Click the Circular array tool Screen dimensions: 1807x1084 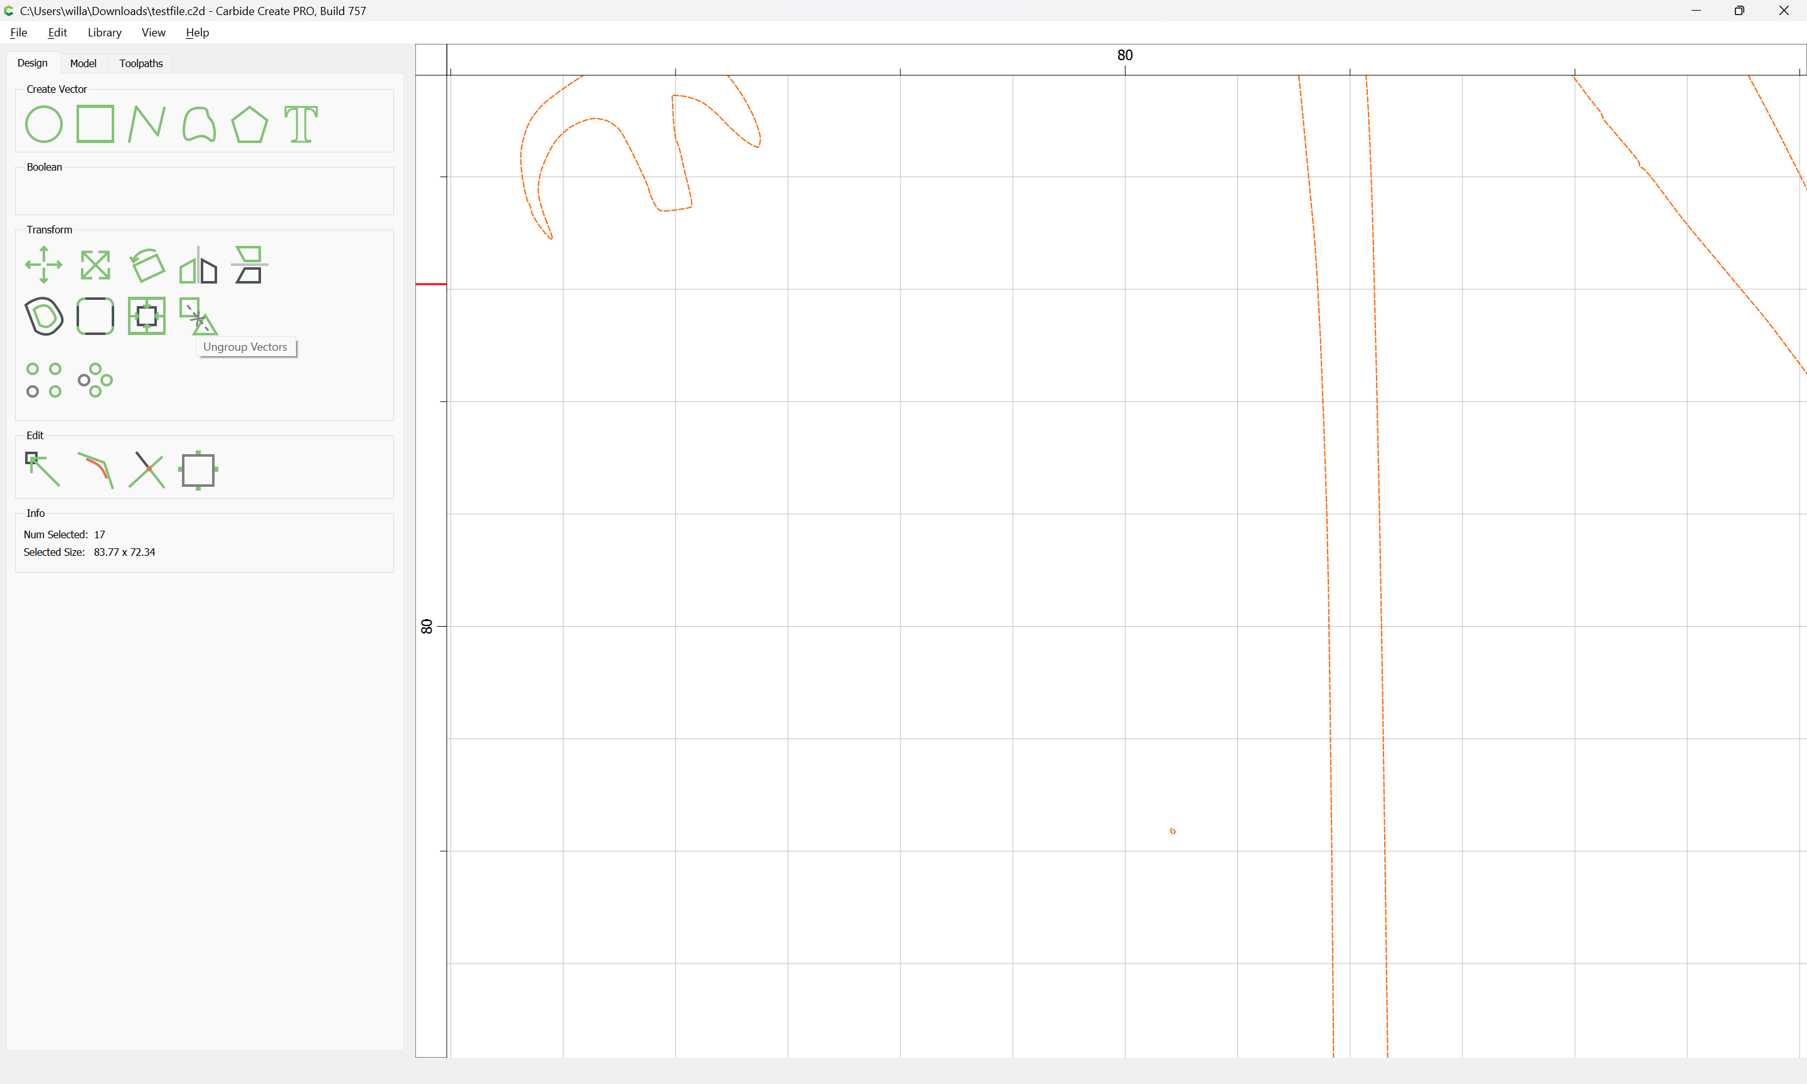[95, 380]
